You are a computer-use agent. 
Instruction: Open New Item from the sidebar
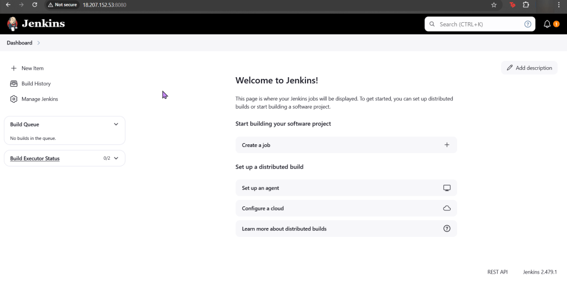tap(32, 68)
